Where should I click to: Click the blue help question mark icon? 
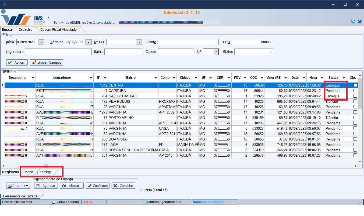pyautogui.click(x=353, y=22)
